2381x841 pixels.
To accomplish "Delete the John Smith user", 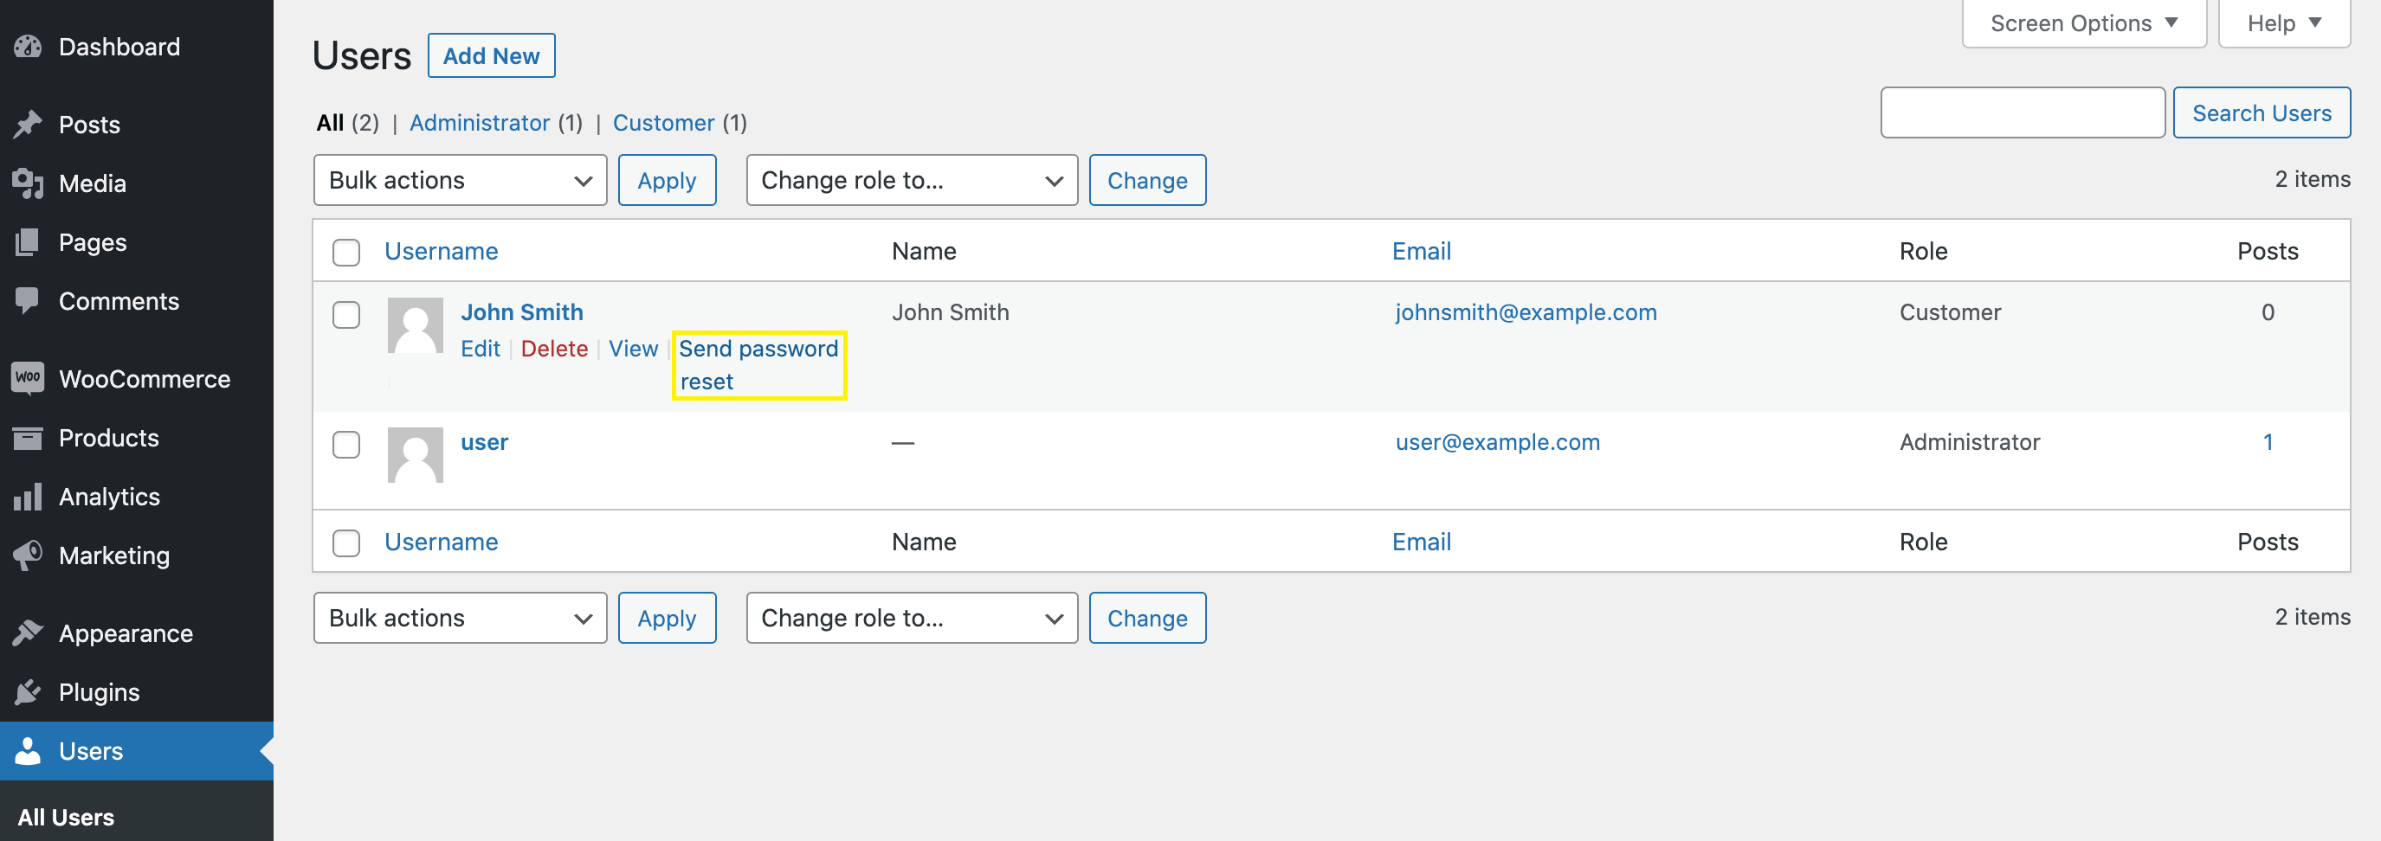I will [553, 349].
